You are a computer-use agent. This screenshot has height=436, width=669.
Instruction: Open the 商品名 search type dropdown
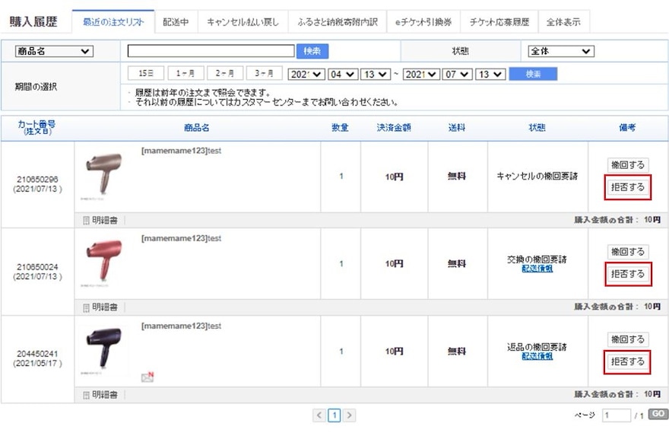[54, 52]
